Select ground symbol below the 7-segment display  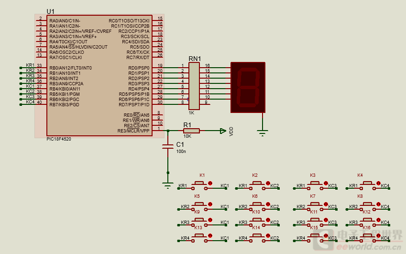point(262,133)
